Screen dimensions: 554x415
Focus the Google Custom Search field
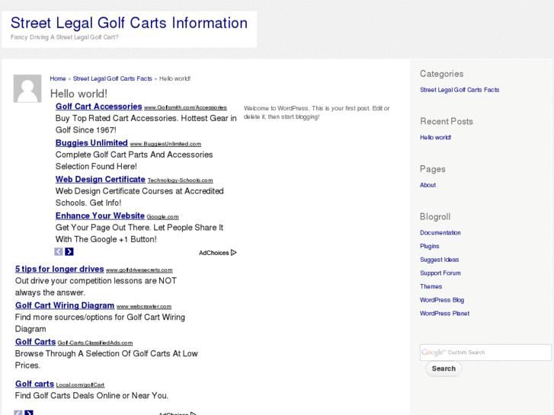click(485, 352)
